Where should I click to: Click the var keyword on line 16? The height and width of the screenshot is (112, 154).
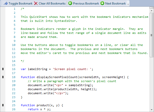pyautogui.click(x=23, y=69)
